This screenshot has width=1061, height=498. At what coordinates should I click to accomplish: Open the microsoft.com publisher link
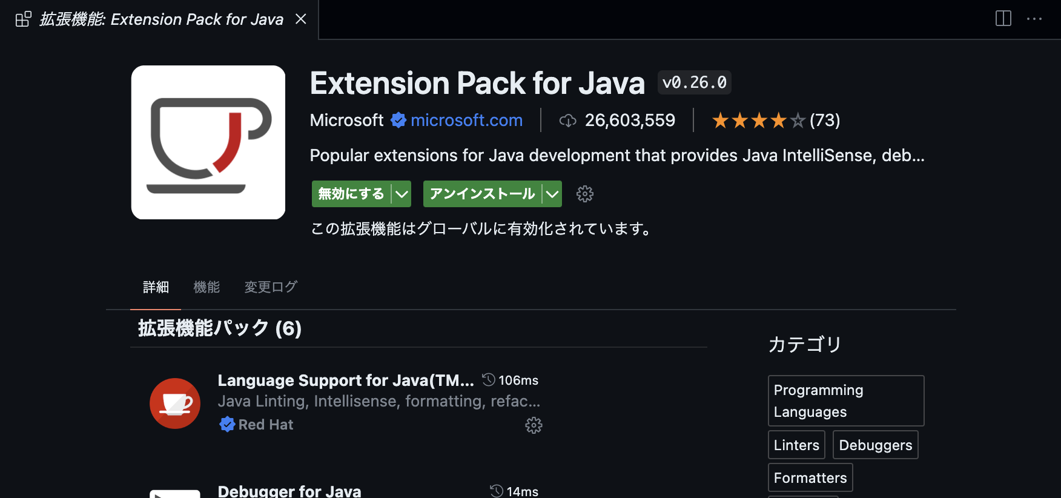point(466,120)
